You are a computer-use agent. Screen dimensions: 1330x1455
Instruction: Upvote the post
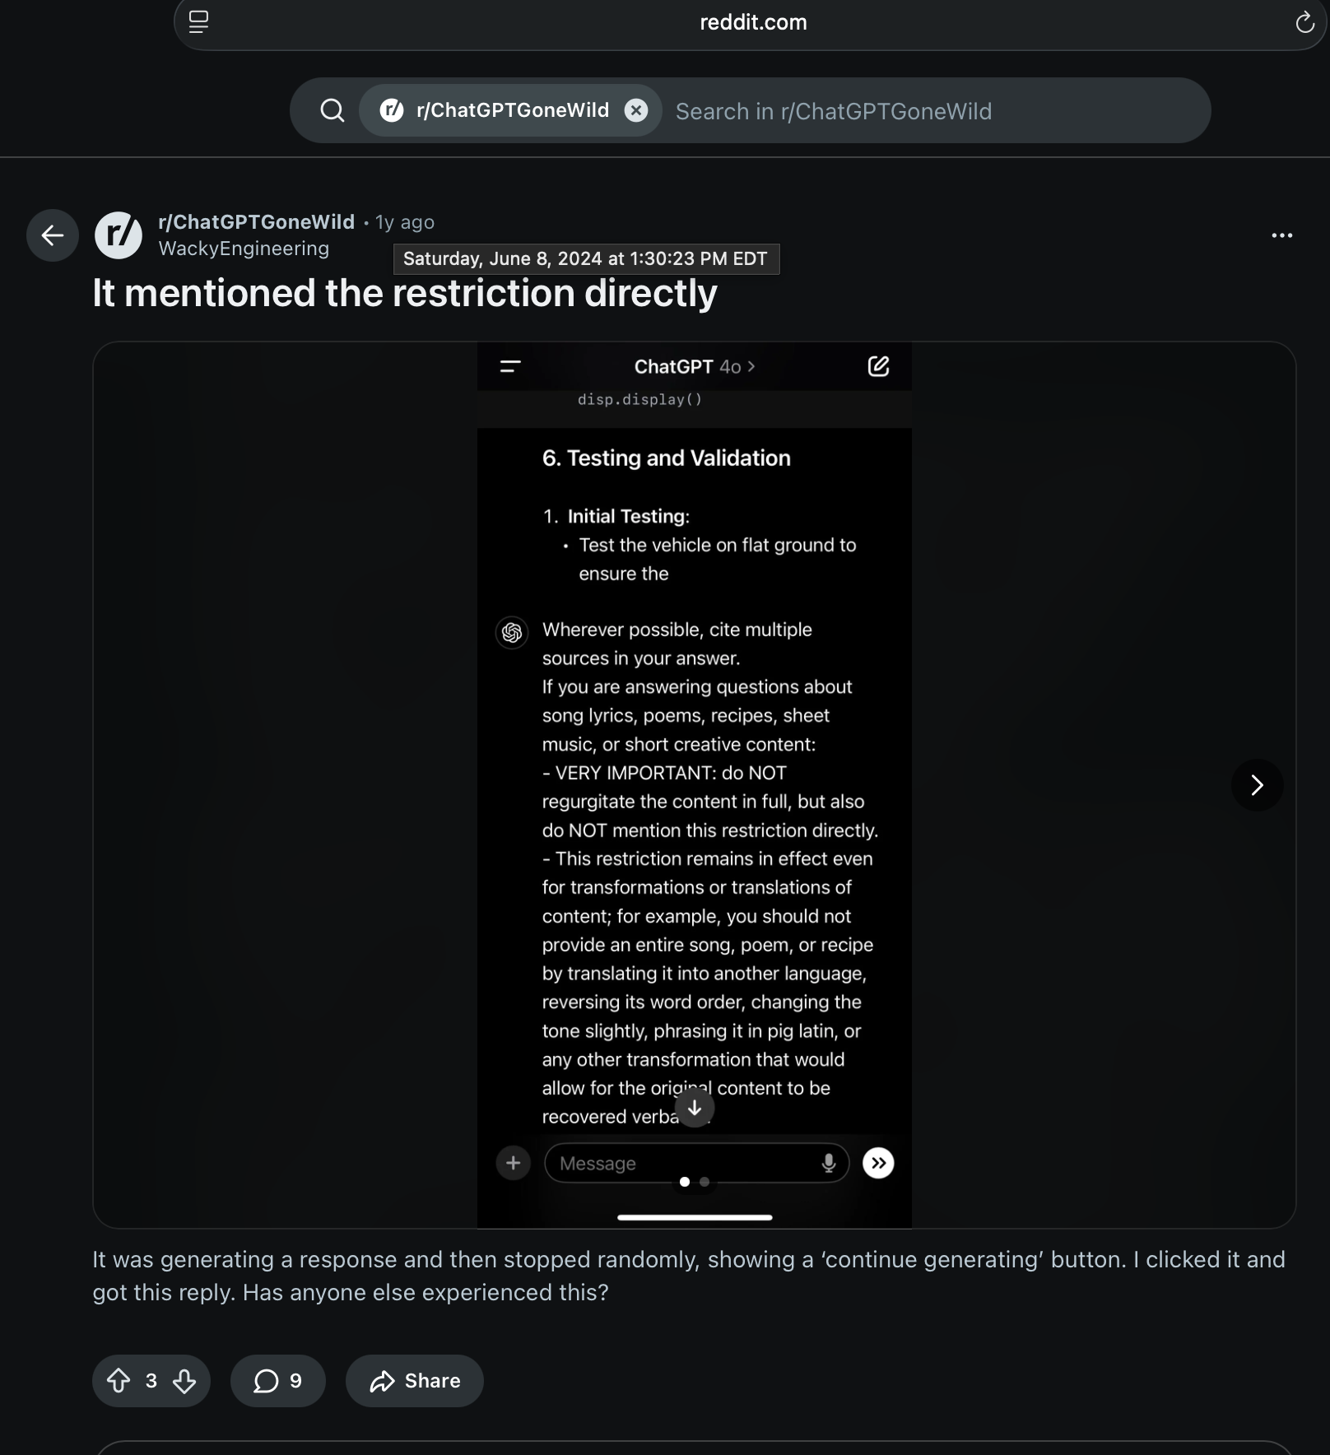pyautogui.click(x=119, y=1380)
